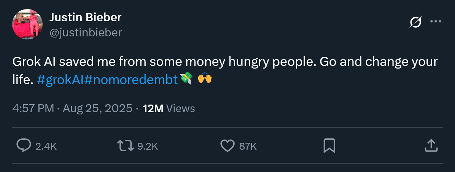Open the @justinbieber handle link

click(x=86, y=33)
